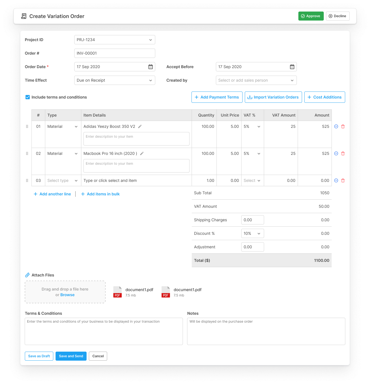
Task: Click the Approve button
Action: coord(311,16)
